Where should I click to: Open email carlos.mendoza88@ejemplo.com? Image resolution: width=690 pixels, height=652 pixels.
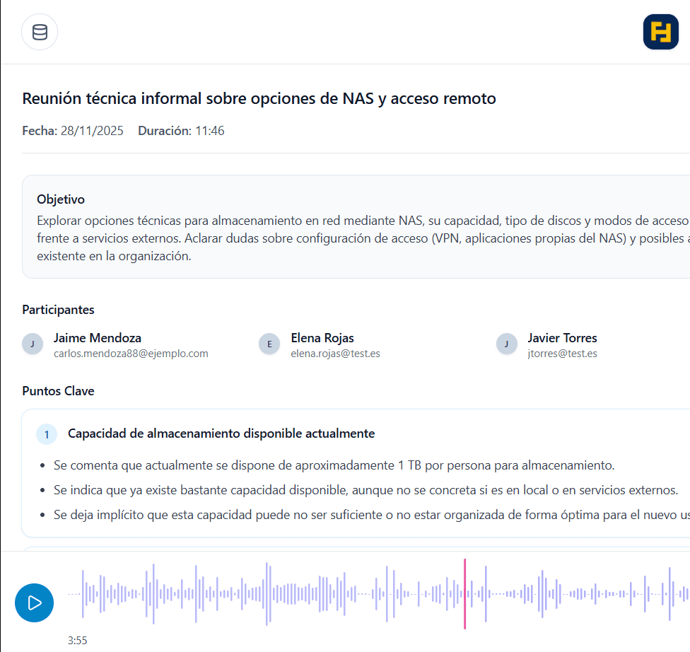click(131, 354)
